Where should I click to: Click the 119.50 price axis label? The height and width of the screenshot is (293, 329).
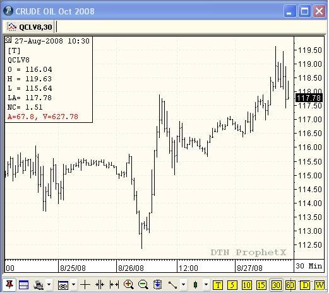click(x=310, y=50)
